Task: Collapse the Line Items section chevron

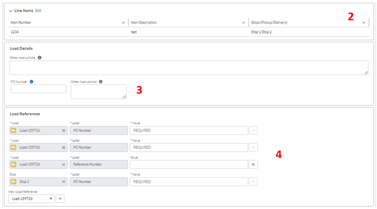Action: (11, 11)
